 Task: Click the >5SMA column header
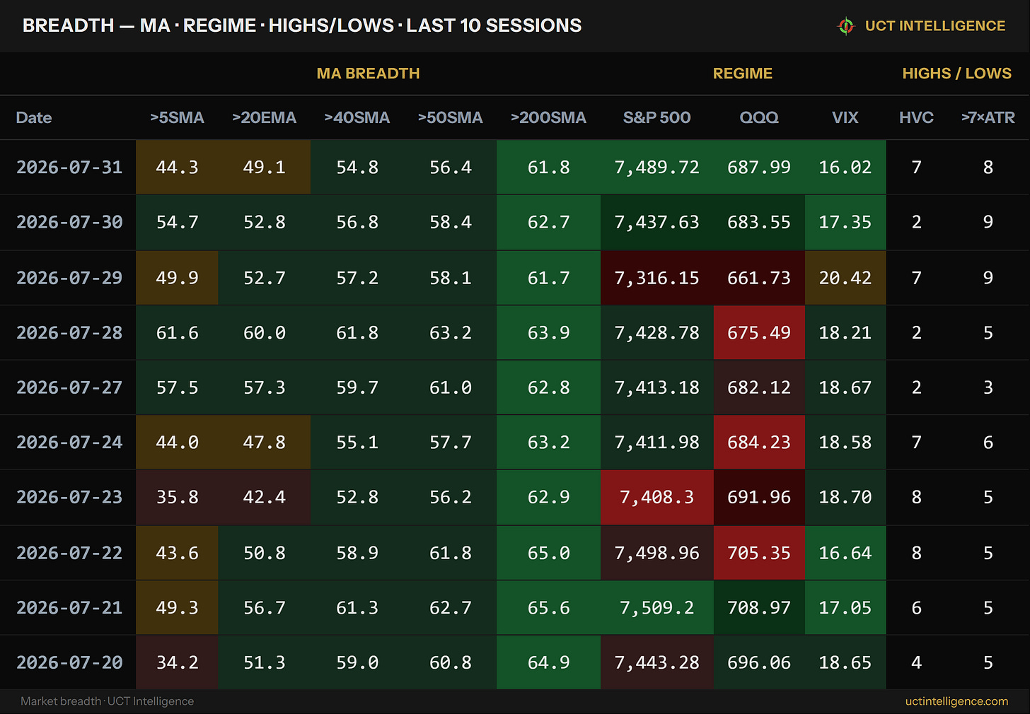pos(177,118)
